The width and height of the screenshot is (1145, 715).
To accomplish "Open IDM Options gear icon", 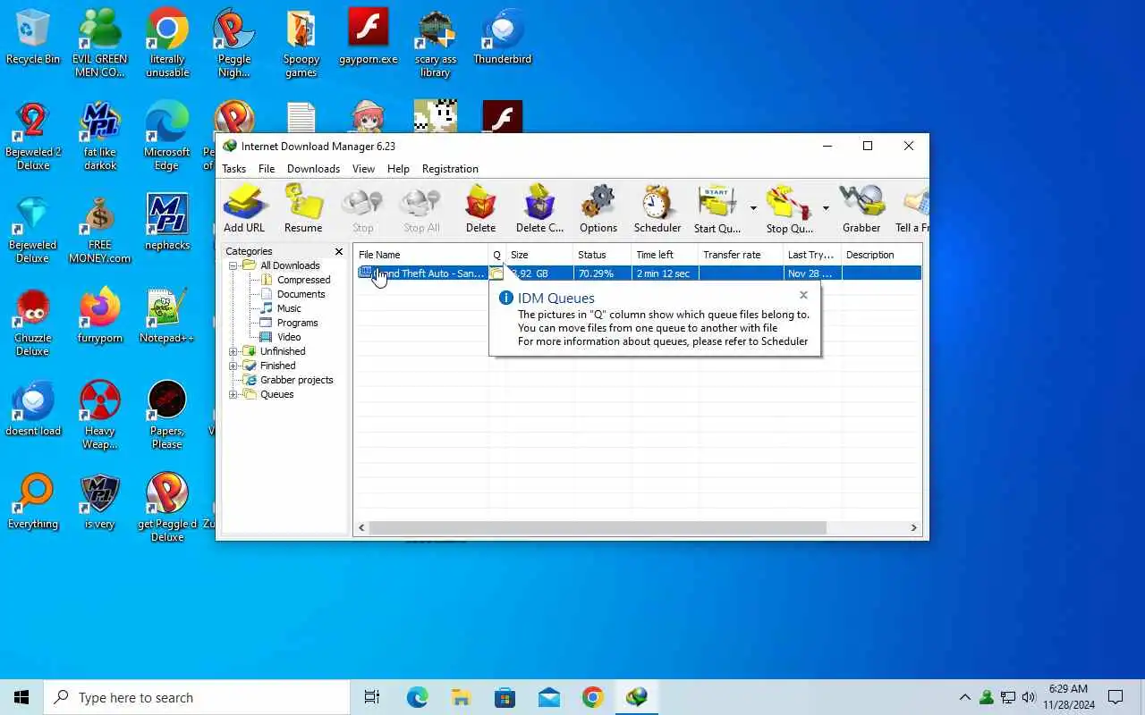I will tap(598, 208).
